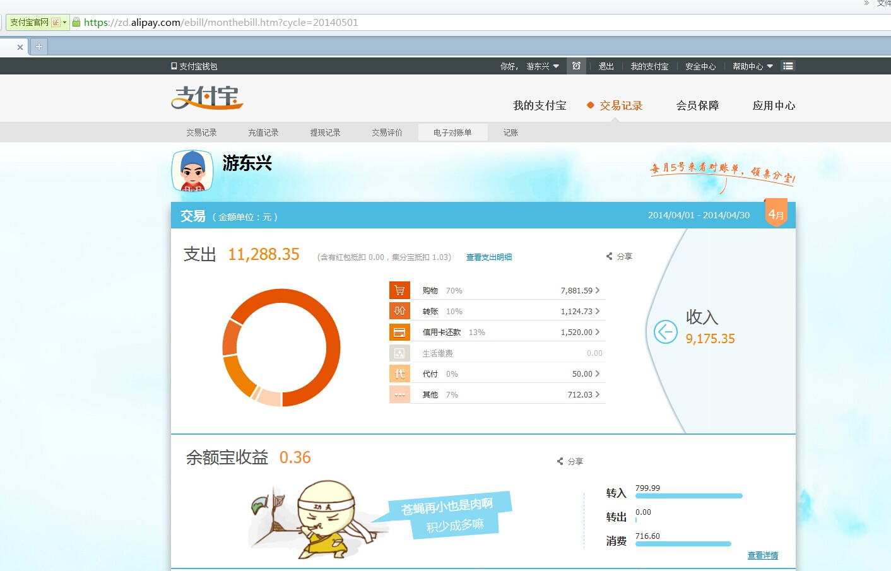Click the user avatar picture
This screenshot has height=571, width=891.
pyautogui.click(x=192, y=170)
